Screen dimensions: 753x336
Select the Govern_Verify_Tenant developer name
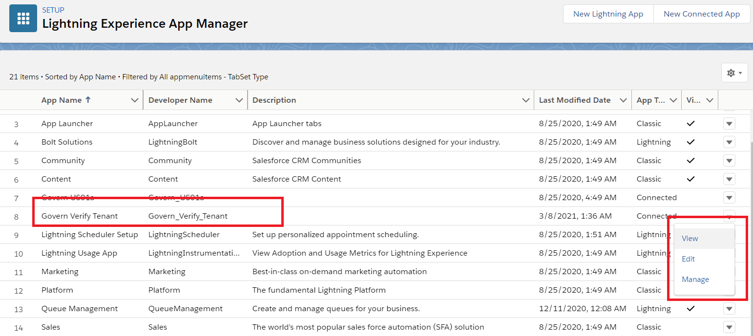click(x=188, y=216)
